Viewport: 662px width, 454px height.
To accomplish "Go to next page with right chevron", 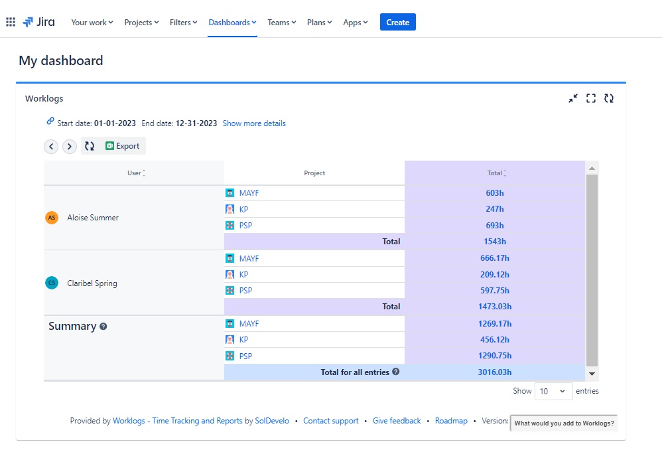I will tap(69, 146).
